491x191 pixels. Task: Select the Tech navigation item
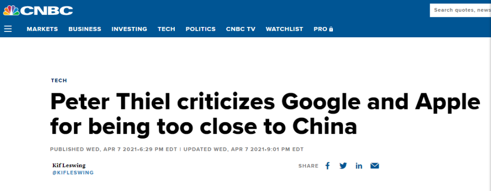tap(166, 29)
